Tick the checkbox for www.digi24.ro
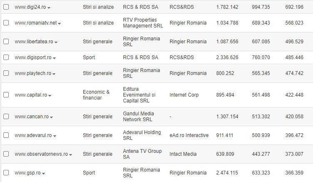Screen dimensions: 313x182 click(x=6, y=7)
